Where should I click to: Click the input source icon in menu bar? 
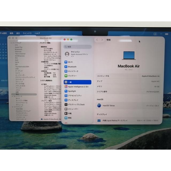[x=155, y=34]
